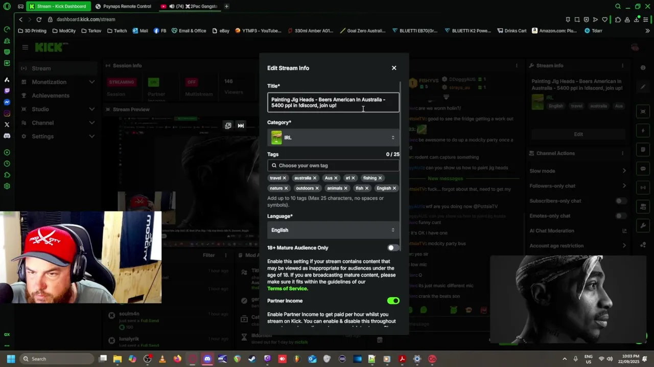Open the Opera tab search icon
The height and width of the screenshot is (367, 654).
coord(618,7)
